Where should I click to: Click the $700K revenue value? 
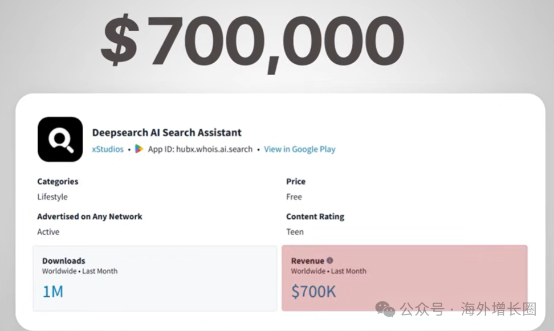pos(313,292)
